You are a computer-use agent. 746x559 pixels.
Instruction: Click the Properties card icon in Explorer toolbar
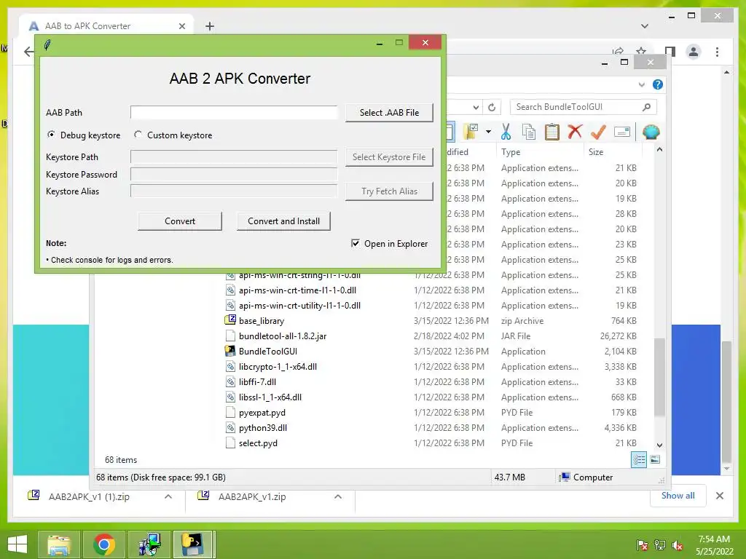[x=622, y=132]
